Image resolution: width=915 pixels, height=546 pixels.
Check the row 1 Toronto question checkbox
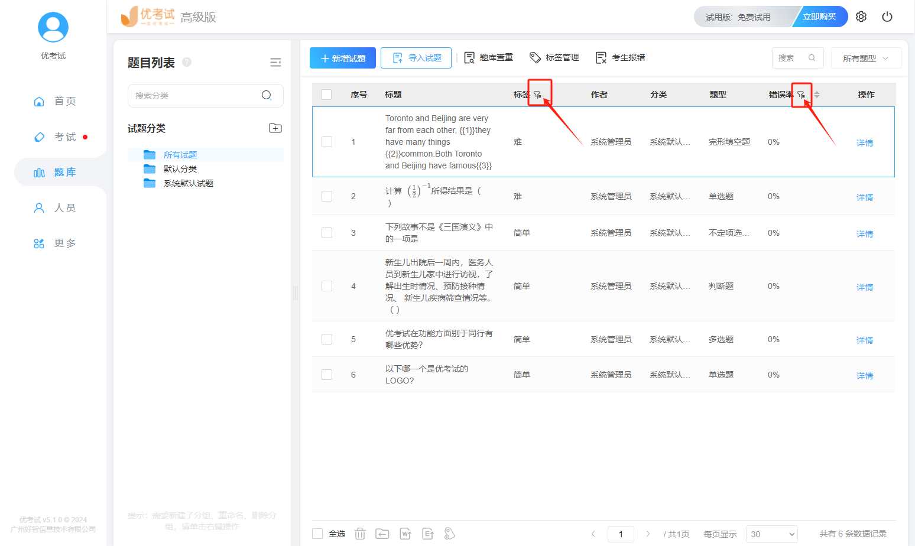pos(327,142)
